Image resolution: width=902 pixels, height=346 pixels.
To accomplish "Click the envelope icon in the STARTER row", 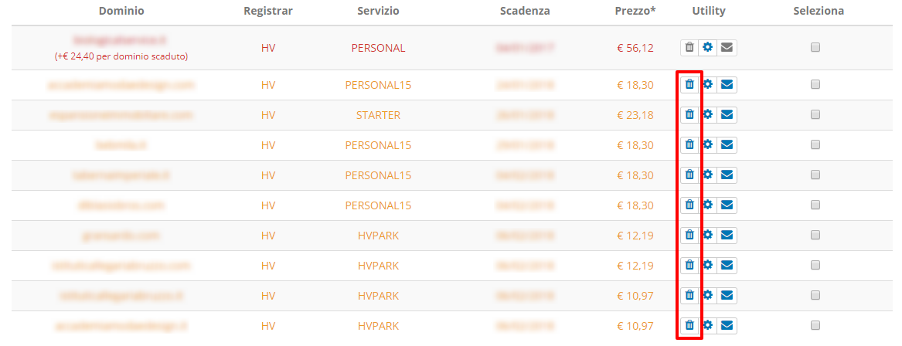I will 727,115.
